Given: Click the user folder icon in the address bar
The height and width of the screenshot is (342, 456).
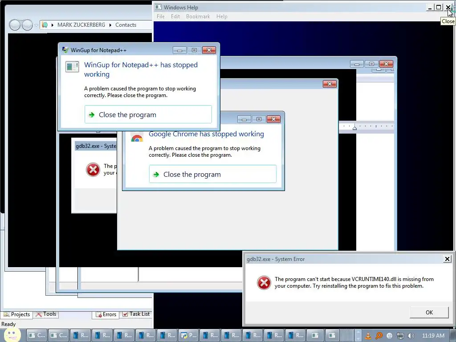Looking at the screenshot, I should coord(45,25).
